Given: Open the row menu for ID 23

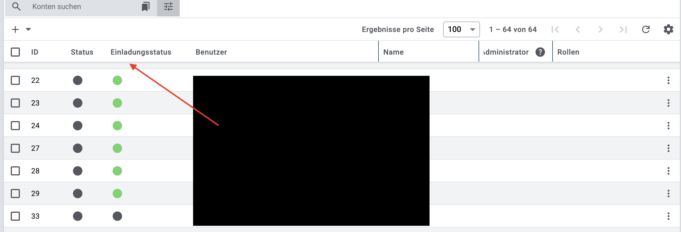Looking at the screenshot, I should coord(669,103).
